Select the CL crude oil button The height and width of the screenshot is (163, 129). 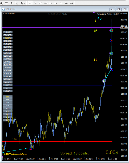click(x=8, y=88)
